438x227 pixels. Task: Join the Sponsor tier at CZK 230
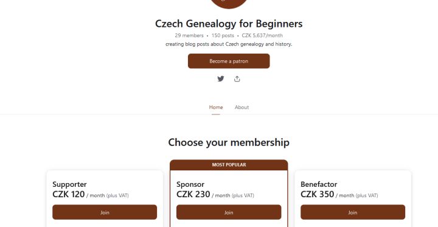(229, 212)
